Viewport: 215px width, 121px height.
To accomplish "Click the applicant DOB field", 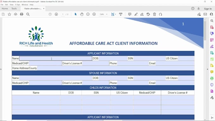I will click(x=113, y=58).
